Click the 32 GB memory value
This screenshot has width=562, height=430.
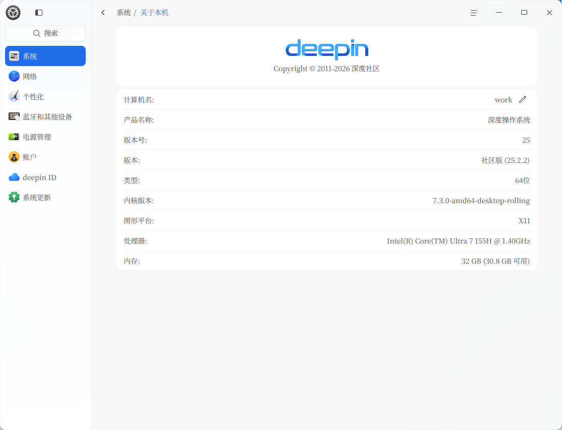click(495, 261)
